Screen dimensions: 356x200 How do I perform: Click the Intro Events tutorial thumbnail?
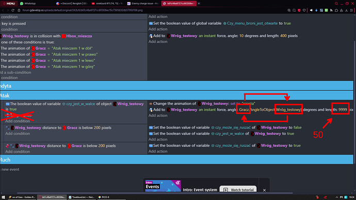coord(163,186)
